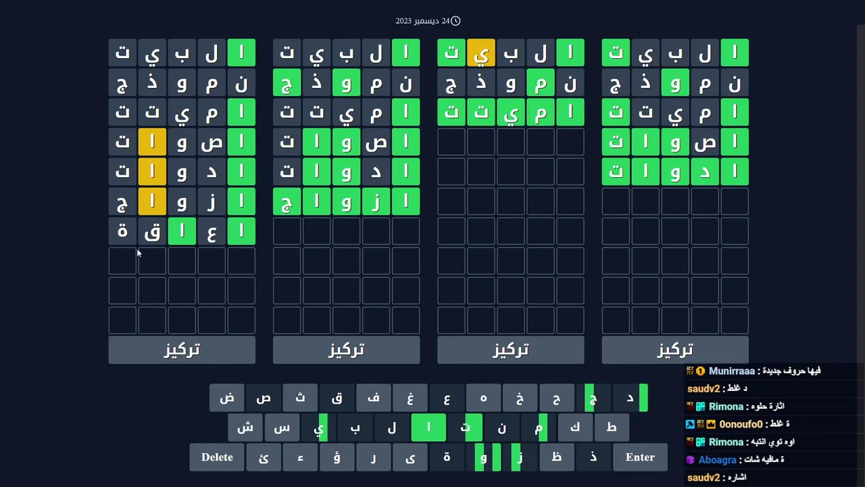Tap the ش key on the keyboard
The height and width of the screenshot is (487, 865).
point(245,427)
